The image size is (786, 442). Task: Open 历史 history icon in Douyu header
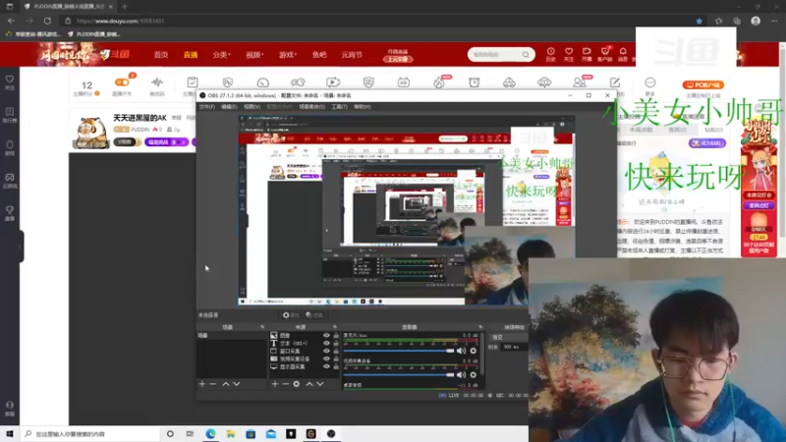tap(550, 54)
